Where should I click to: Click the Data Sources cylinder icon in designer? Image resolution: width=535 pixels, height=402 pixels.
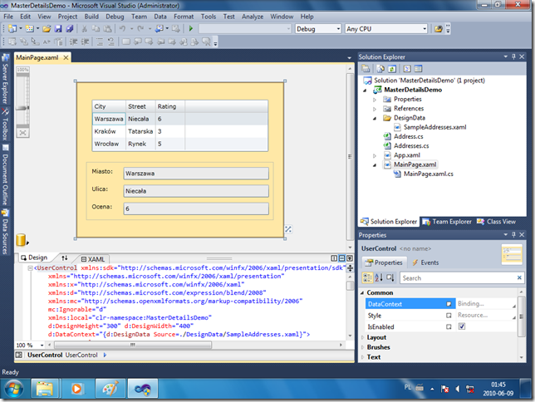pos(22,240)
